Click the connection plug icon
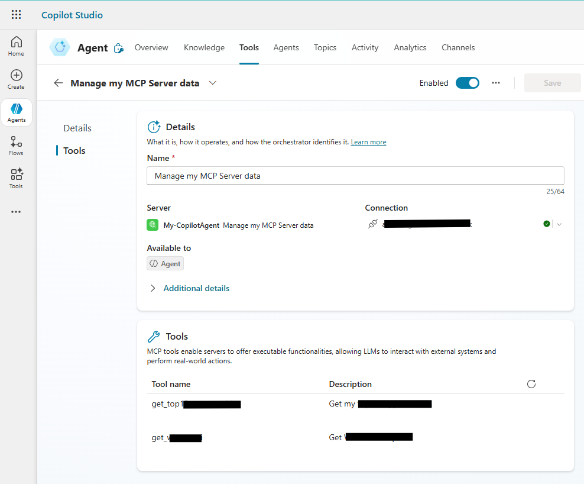Image resolution: width=584 pixels, height=484 pixels. click(x=372, y=224)
